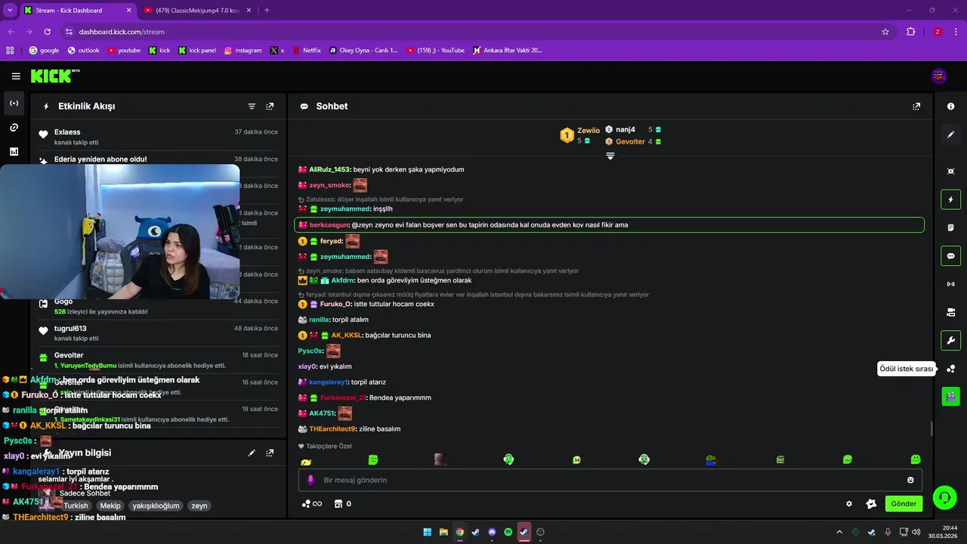
Task: Click username THEarchitect9 in chat
Action: coord(332,429)
